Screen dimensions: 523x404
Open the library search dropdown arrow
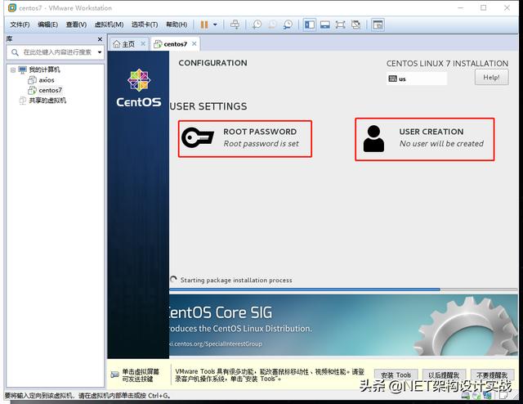(100, 52)
